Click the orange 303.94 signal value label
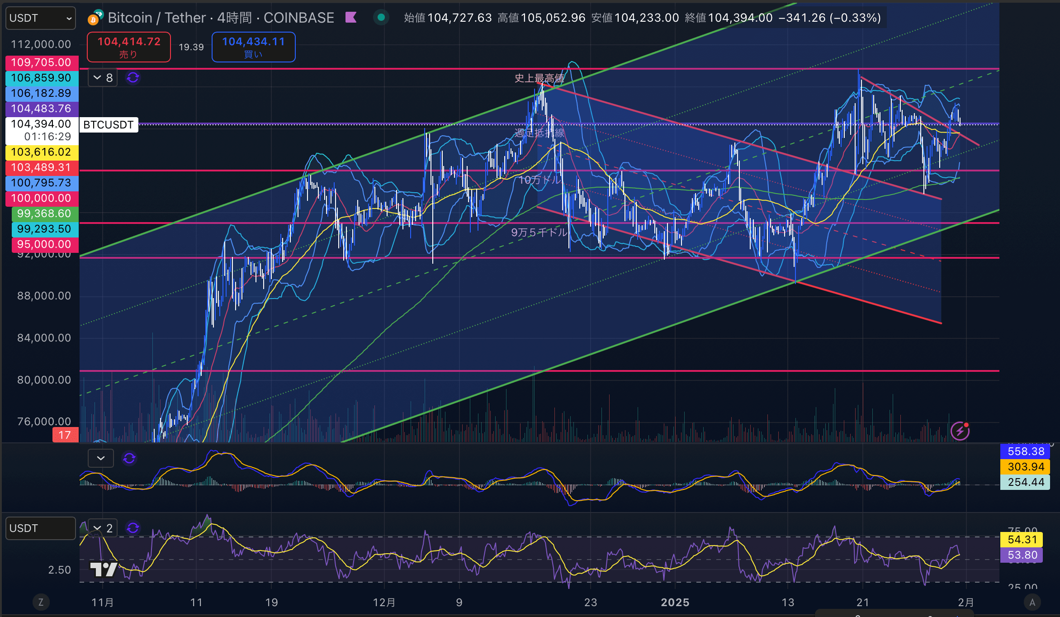The image size is (1060, 617). [x=1025, y=467]
